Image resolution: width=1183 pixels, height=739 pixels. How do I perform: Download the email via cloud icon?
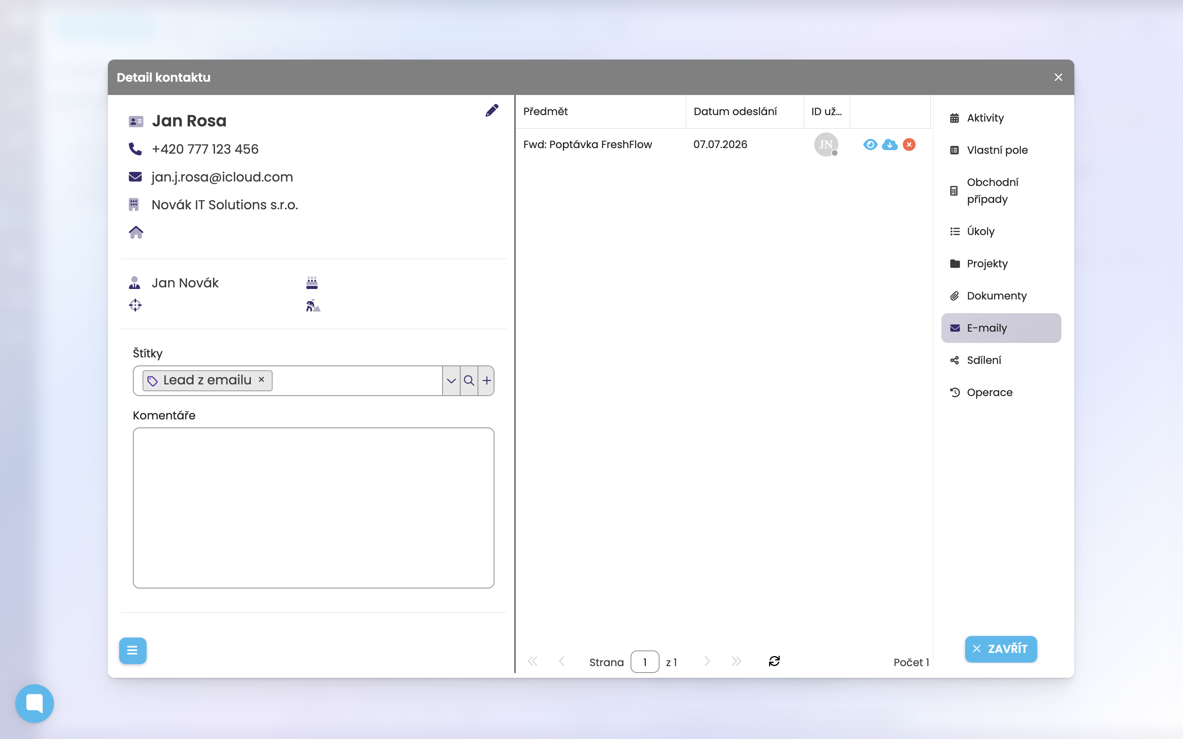pyautogui.click(x=890, y=144)
